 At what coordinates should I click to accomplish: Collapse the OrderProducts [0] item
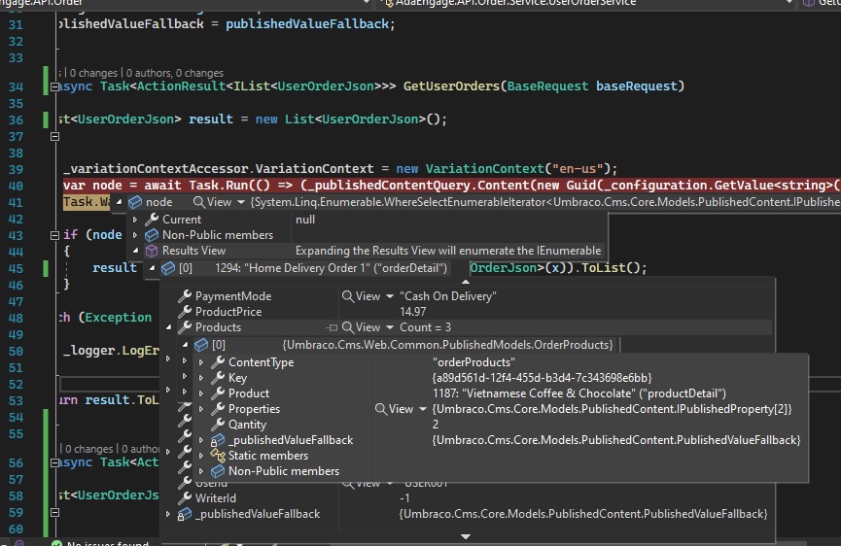(x=185, y=345)
